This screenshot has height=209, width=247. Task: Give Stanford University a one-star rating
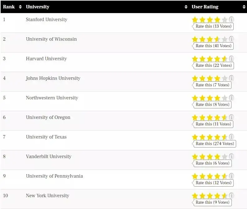[x=195, y=20]
